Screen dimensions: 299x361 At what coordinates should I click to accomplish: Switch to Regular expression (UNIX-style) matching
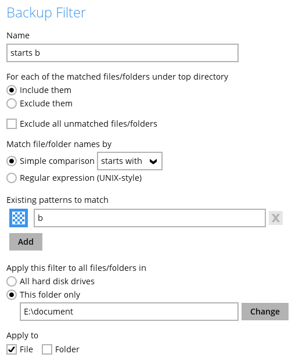pos(12,178)
